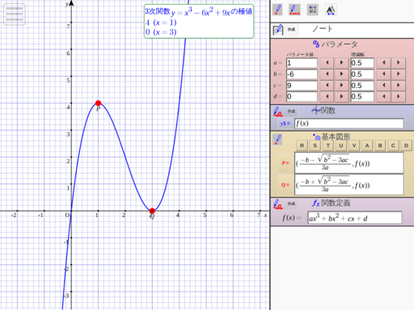Click red point P on the graph

point(99,103)
